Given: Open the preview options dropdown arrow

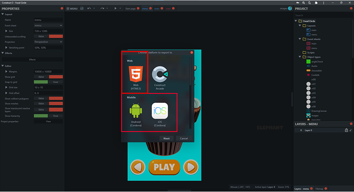Looking at the screenshot, I should tap(120, 8).
